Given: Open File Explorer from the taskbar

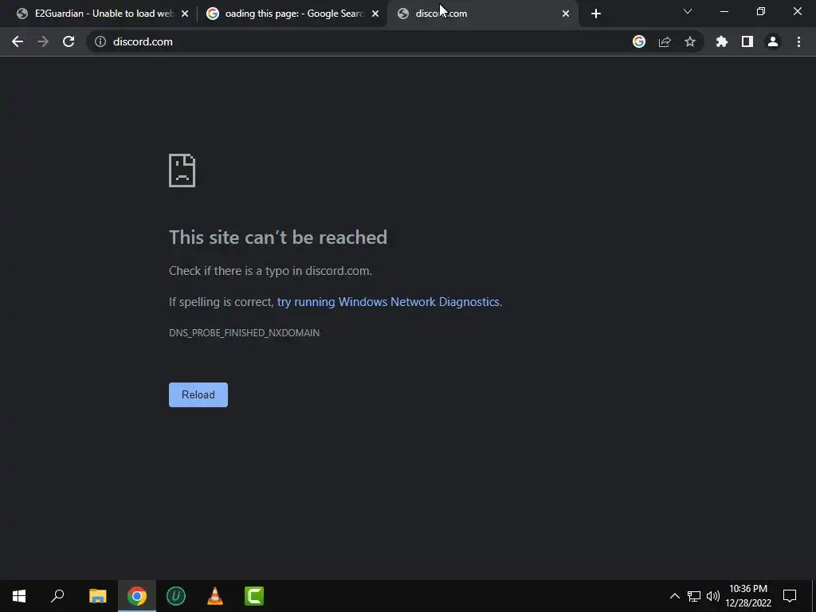Looking at the screenshot, I should click(98, 596).
